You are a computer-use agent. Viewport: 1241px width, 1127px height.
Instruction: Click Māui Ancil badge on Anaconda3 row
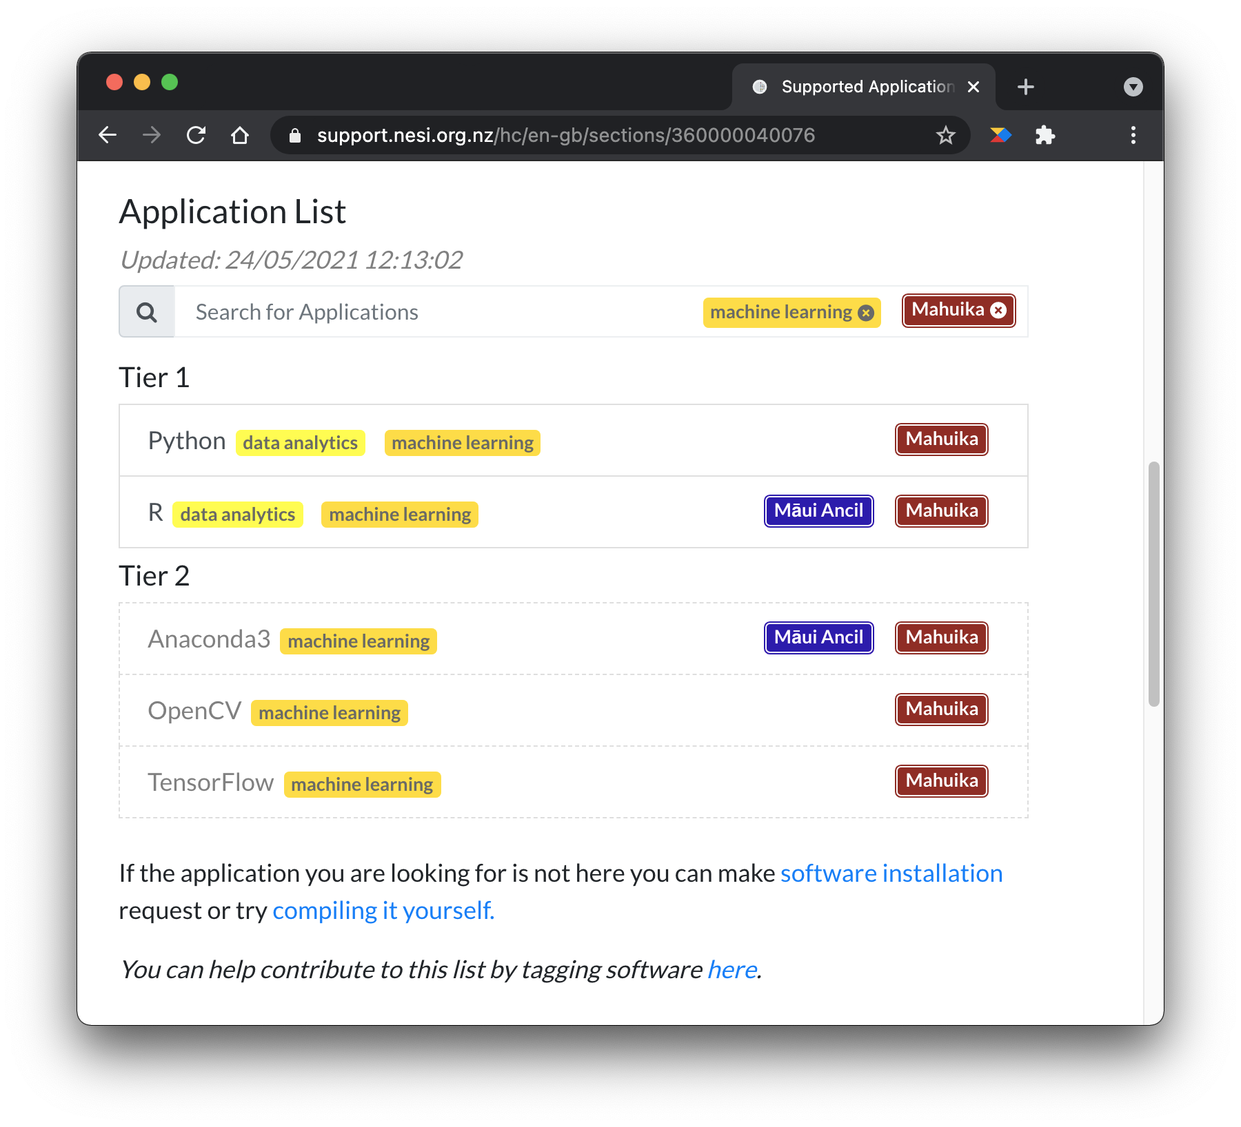pyautogui.click(x=818, y=637)
